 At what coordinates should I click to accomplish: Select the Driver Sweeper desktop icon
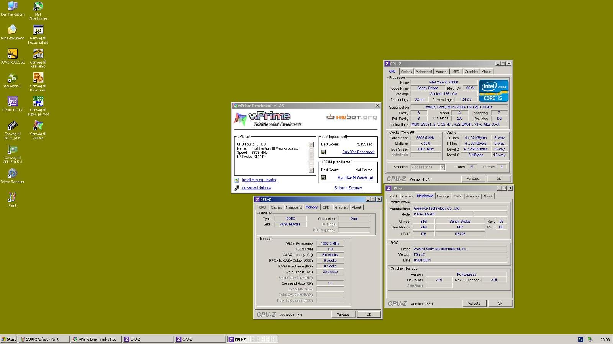tap(12, 176)
